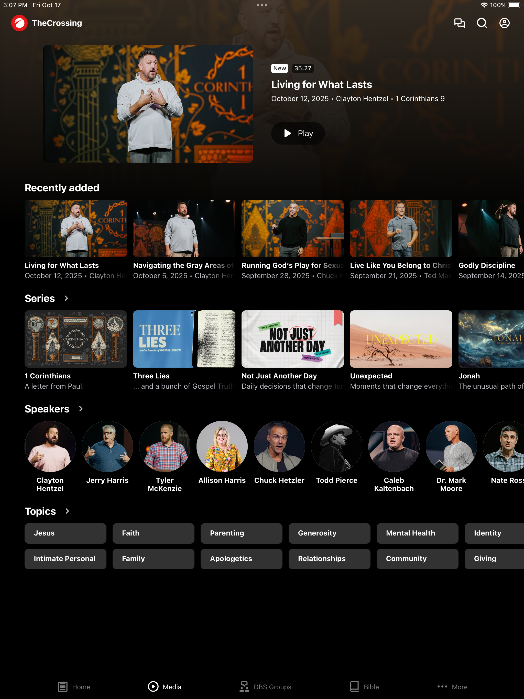Tap the battery status icon
Image resolution: width=524 pixels, height=699 pixels.
point(515,5)
